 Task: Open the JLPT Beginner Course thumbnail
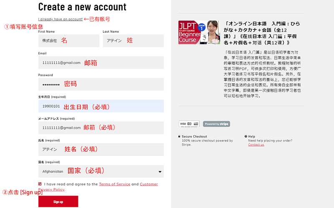click(199, 32)
